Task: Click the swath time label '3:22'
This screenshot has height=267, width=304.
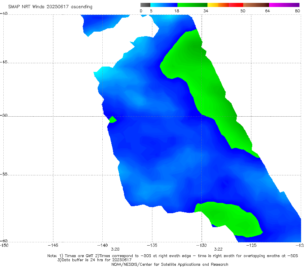Action: coord(218,249)
